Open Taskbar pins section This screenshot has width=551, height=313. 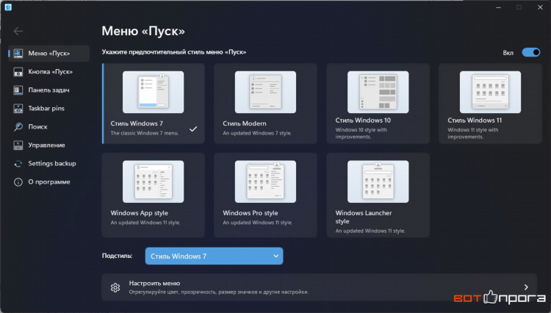click(48, 109)
